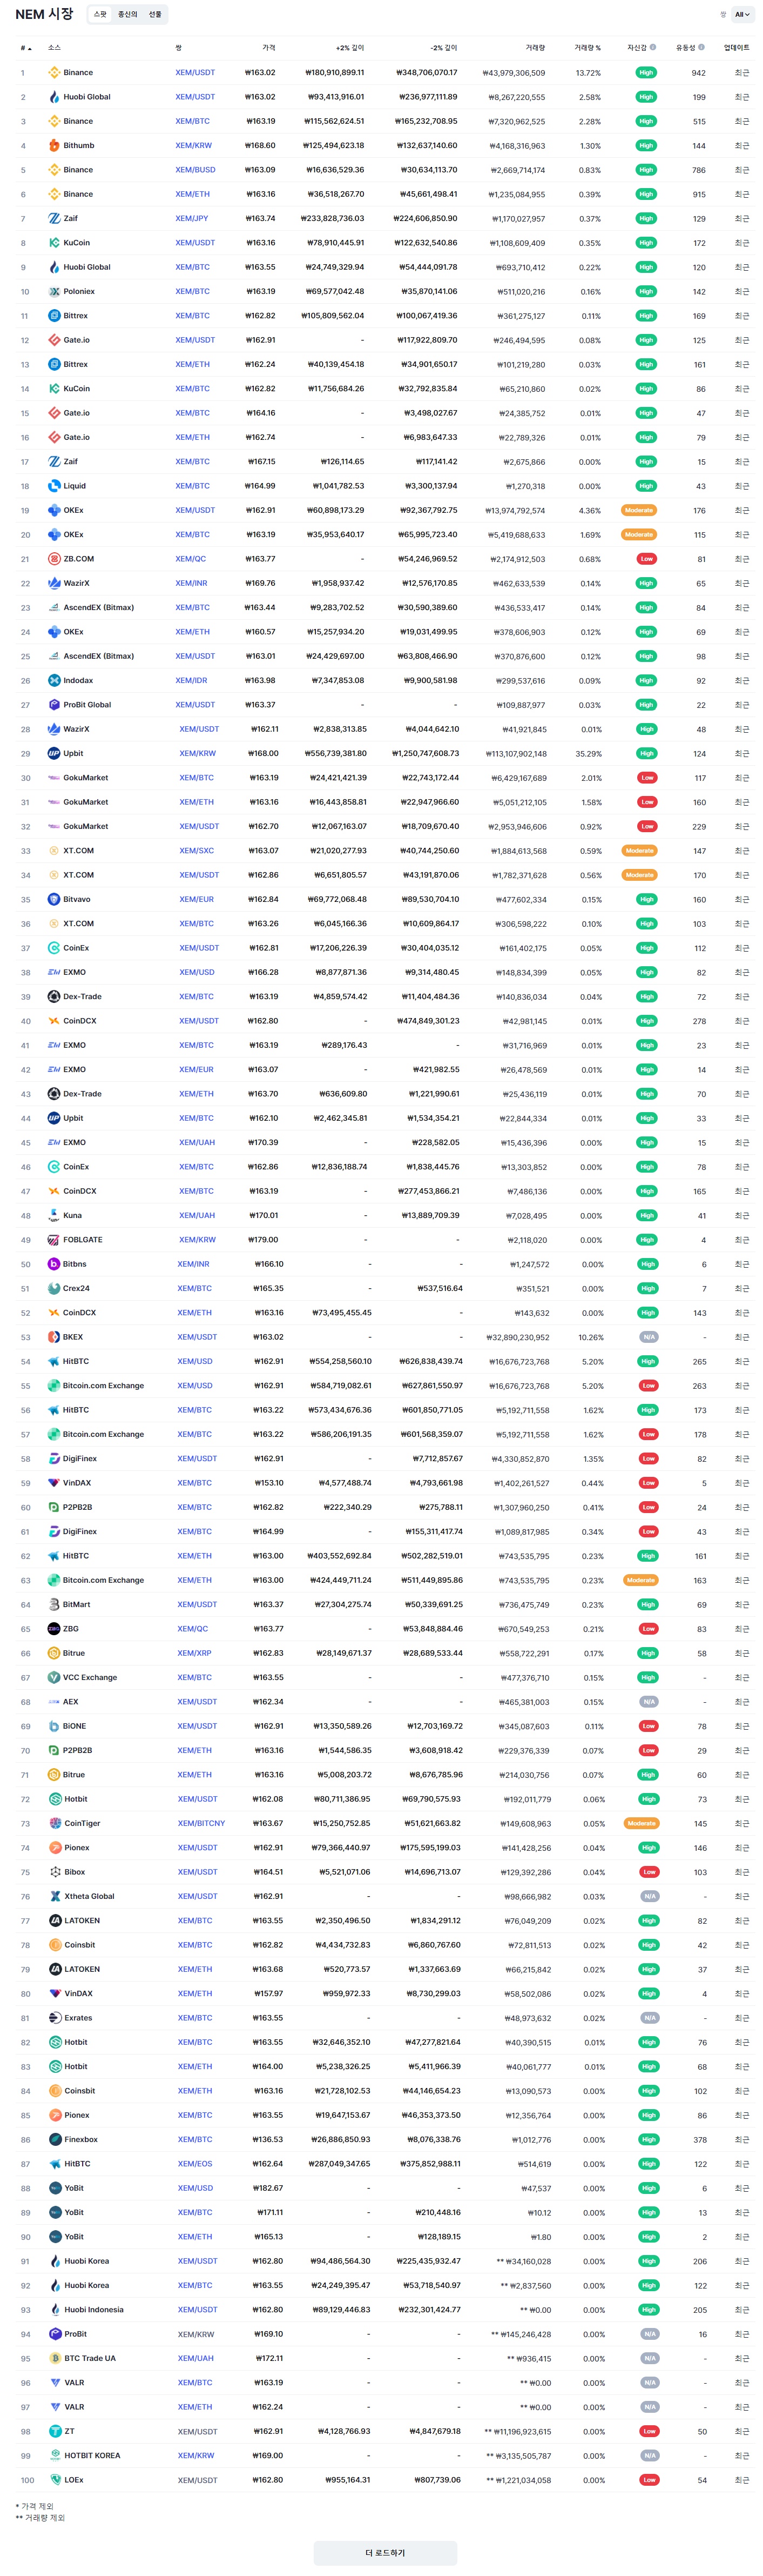Viewport: 763px width, 2576px height.
Task: Click Poloniex logo in row 10
Action: 54,291
